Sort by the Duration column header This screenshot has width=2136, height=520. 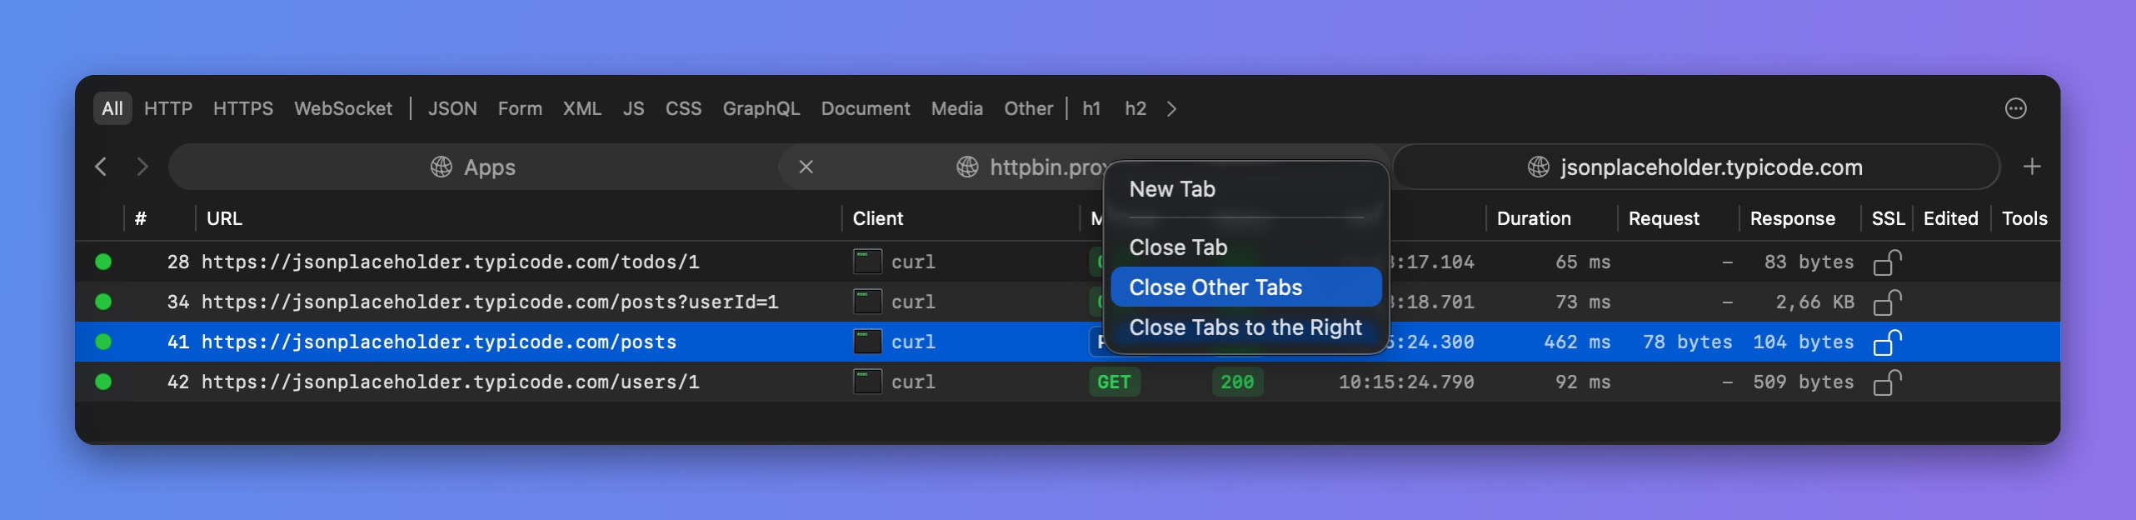coord(1534,218)
